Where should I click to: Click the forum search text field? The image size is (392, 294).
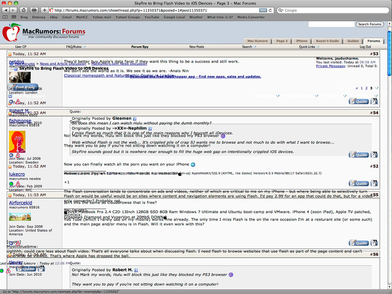pos(332,24)
